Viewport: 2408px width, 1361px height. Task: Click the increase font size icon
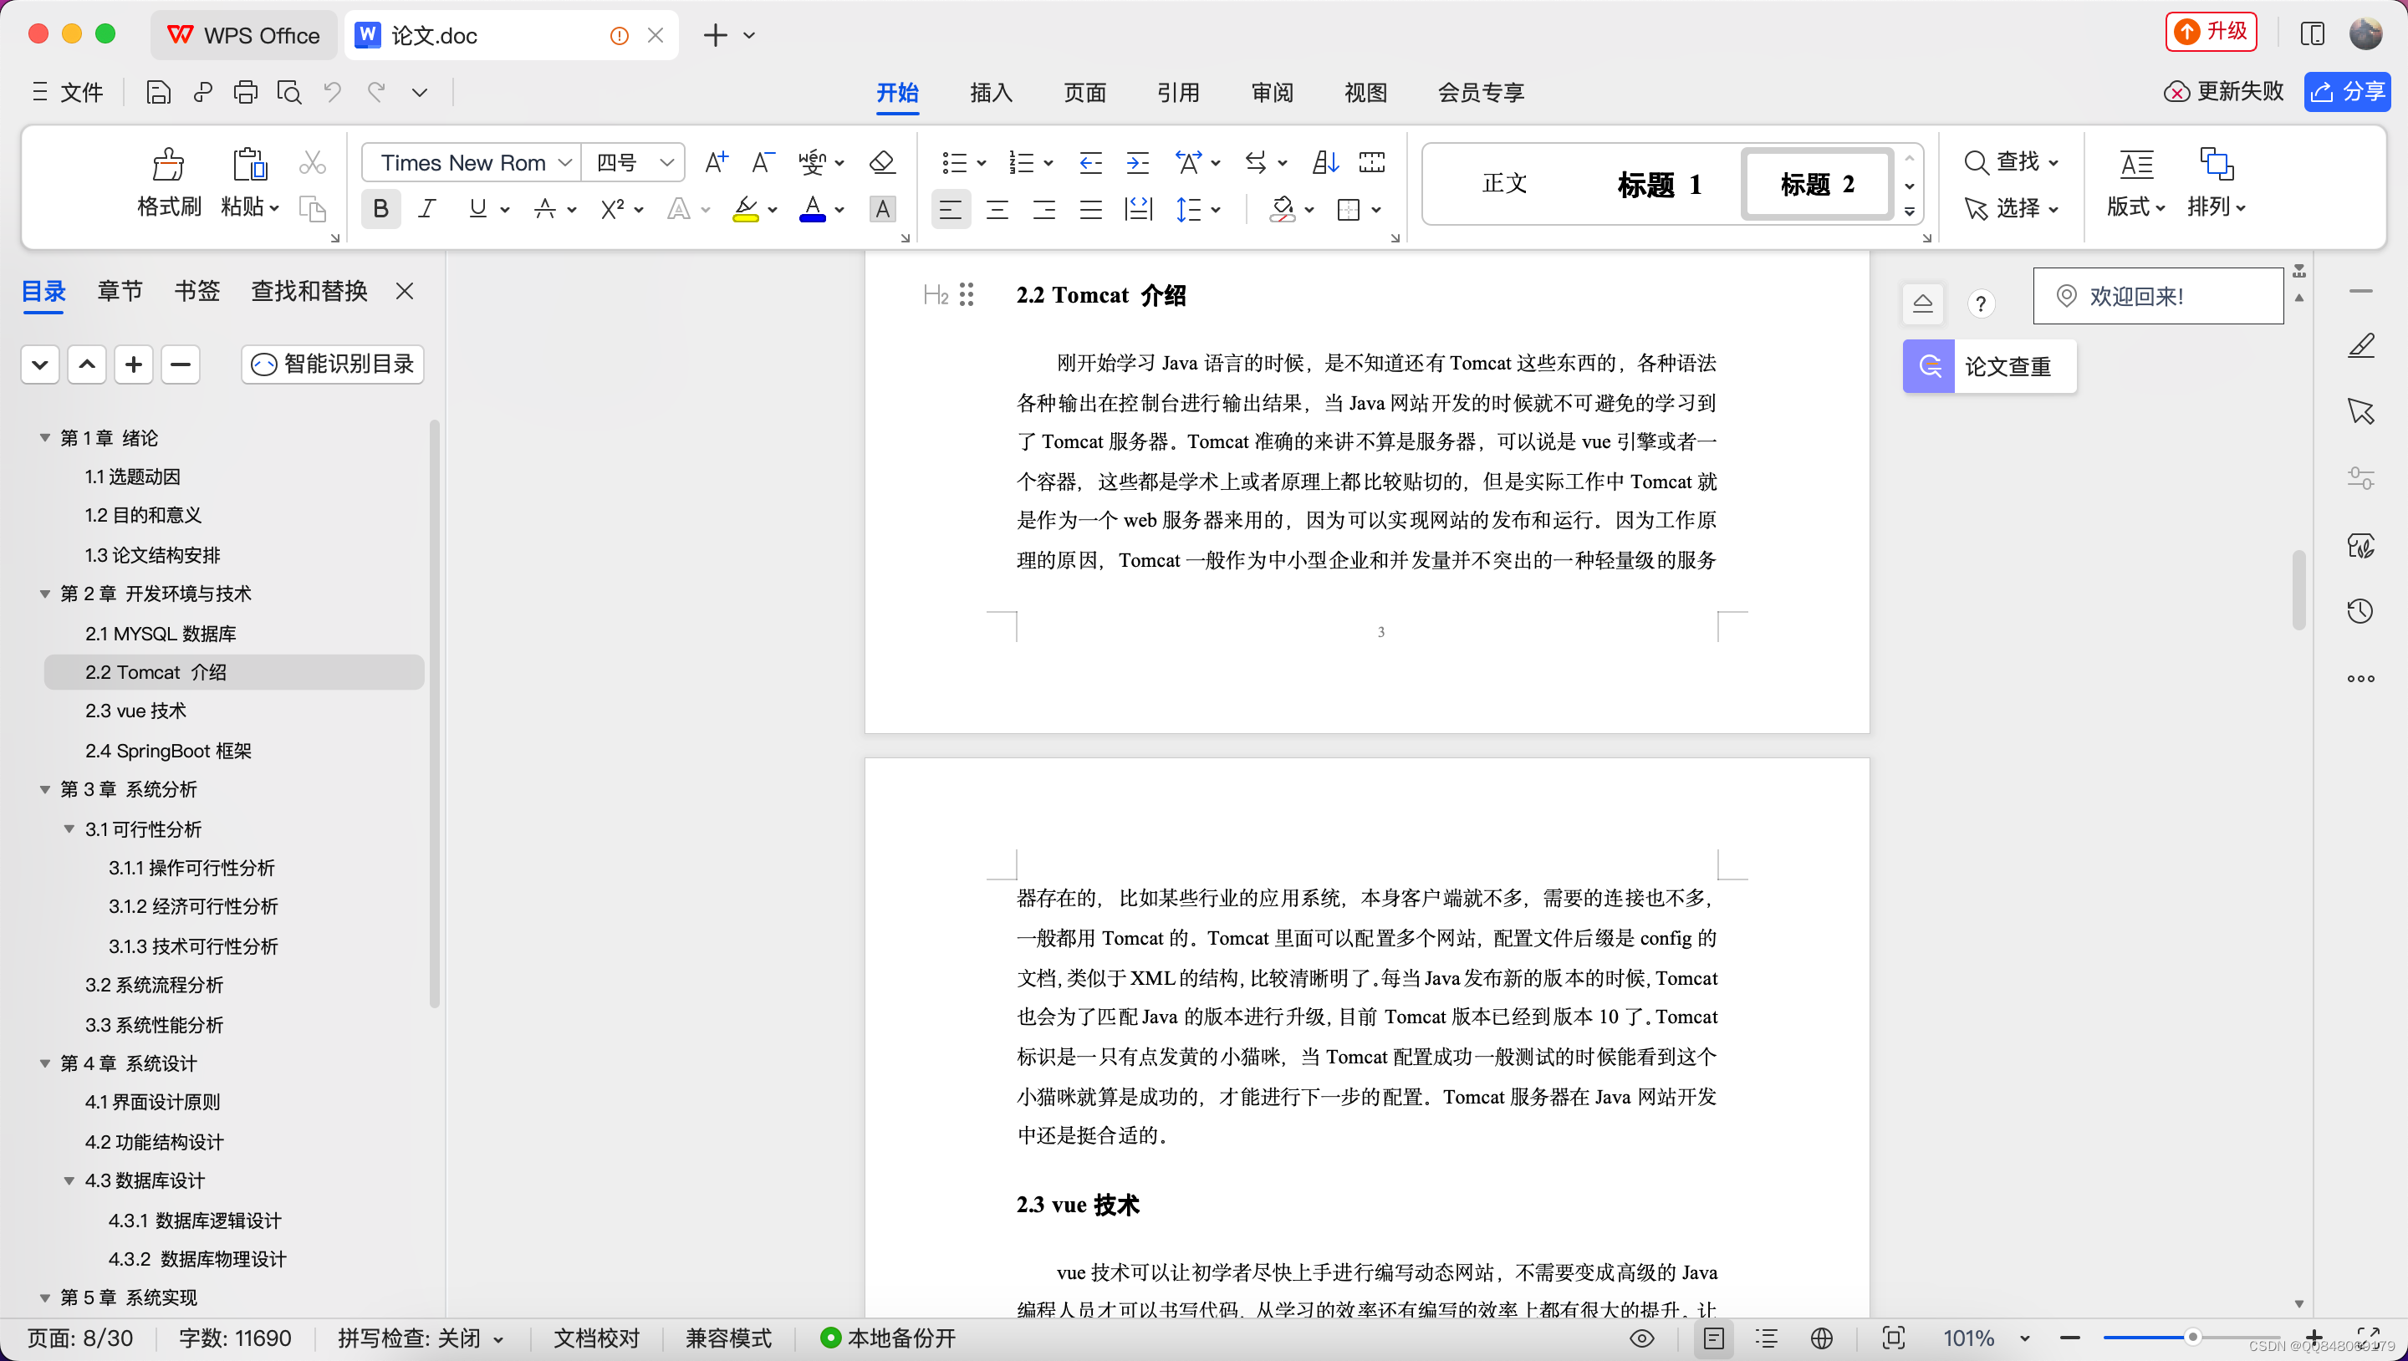tap(716, 163)
